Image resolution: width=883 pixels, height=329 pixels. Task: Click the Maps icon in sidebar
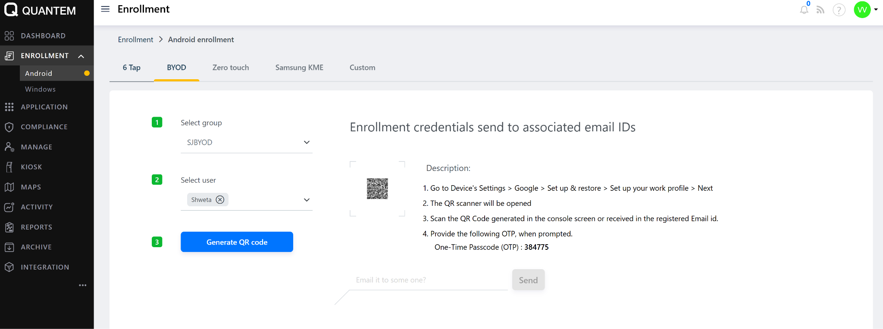9,187
